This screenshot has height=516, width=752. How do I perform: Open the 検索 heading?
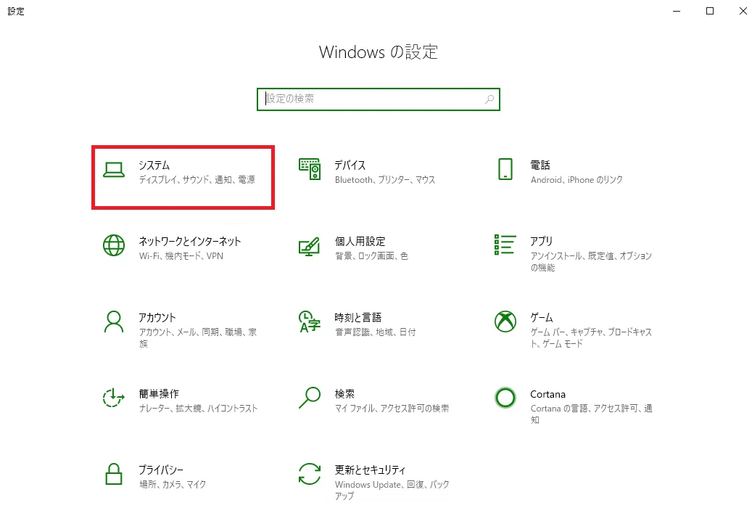click(344, 393)
